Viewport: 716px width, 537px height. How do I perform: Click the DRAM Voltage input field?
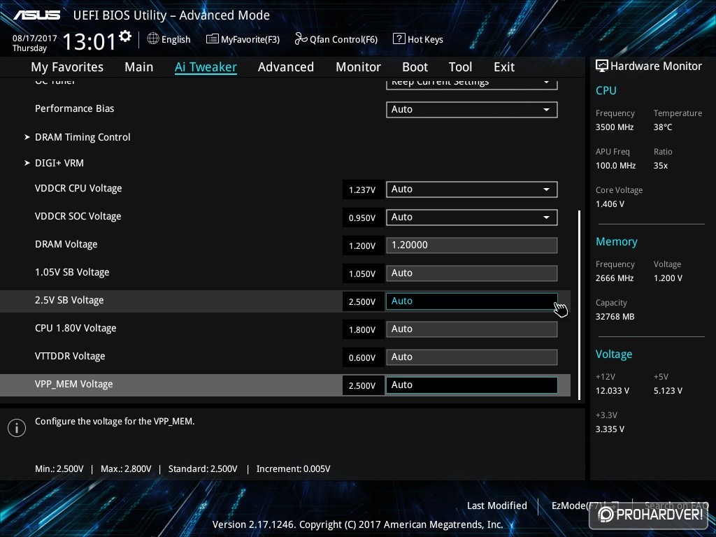pyautogui.click(x=472, y=245)
